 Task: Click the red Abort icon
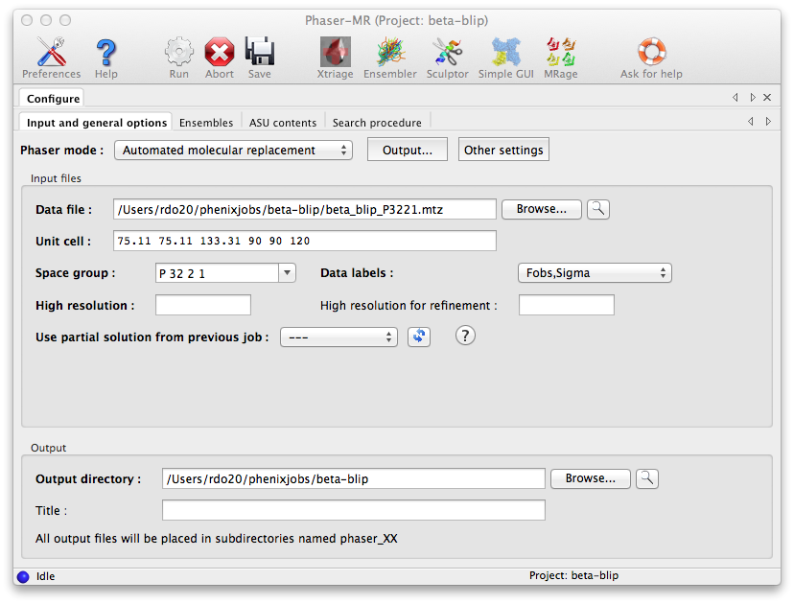coord(220,53)
